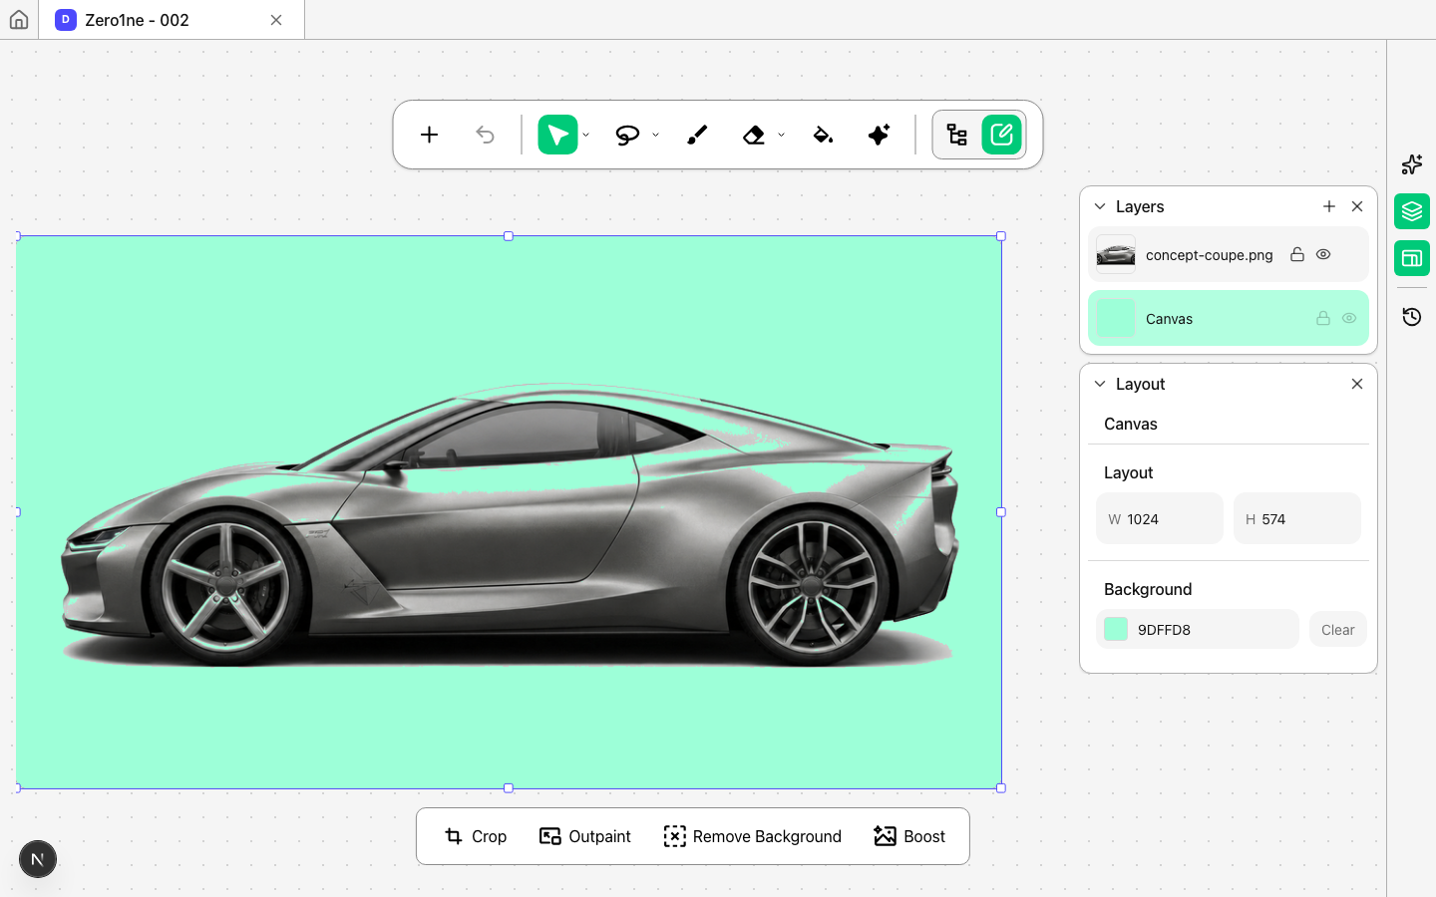Click the right-middle selection handle
This screenshot has height=897, width=1436.
click(1001, 512)
